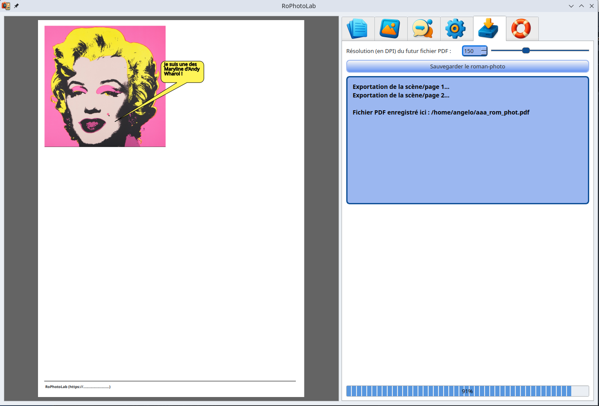Minimize the RoPhotoLab window
599x406 pixels.
[571, 6]
